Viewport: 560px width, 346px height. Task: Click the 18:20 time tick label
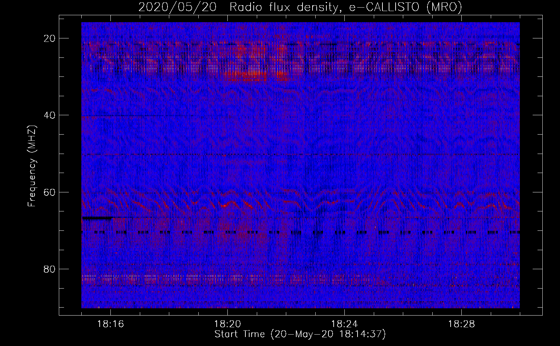[227, 324]
